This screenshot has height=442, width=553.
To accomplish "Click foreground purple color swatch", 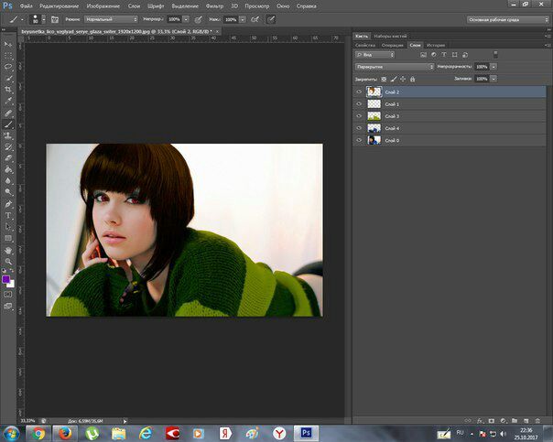I will (x=5, y=279).
